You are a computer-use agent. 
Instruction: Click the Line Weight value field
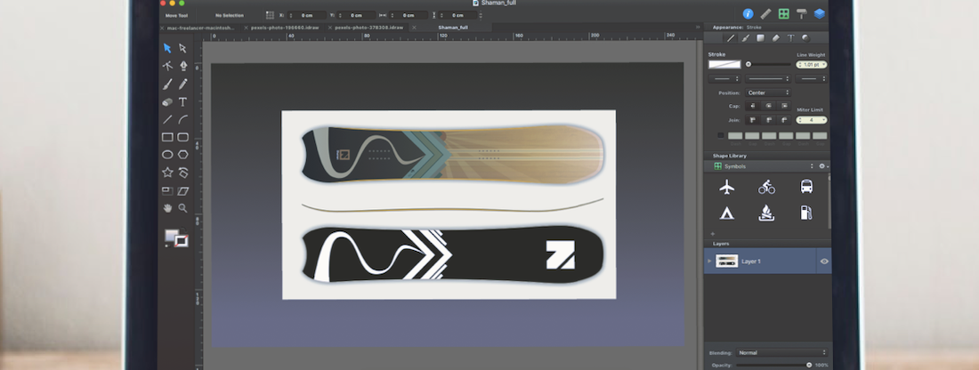pyautogui.click(x=811, y=65)
